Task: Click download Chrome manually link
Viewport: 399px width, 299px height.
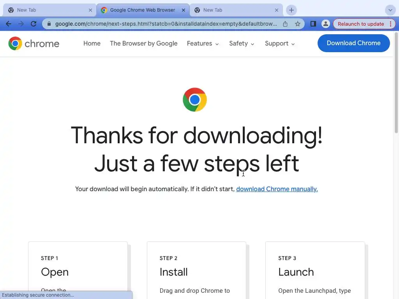Action: [x=277, y=189]
